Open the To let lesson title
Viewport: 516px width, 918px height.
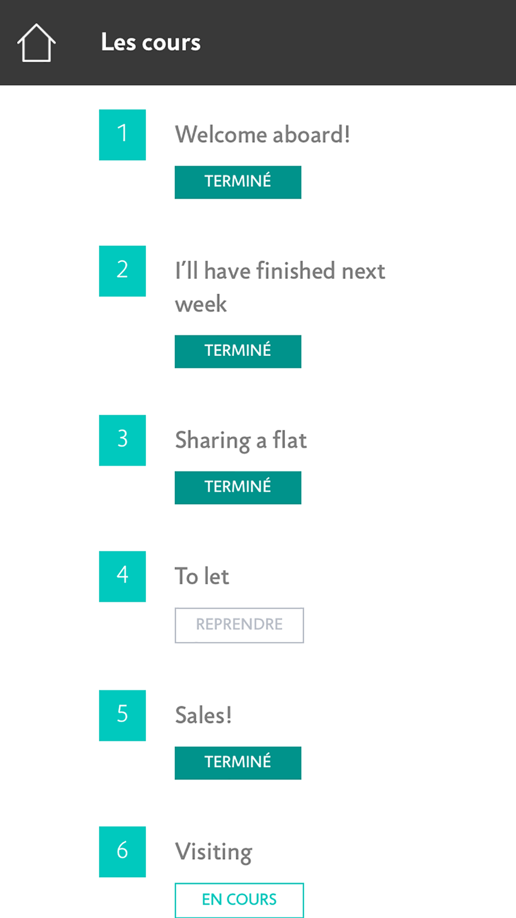pos(202,576)
